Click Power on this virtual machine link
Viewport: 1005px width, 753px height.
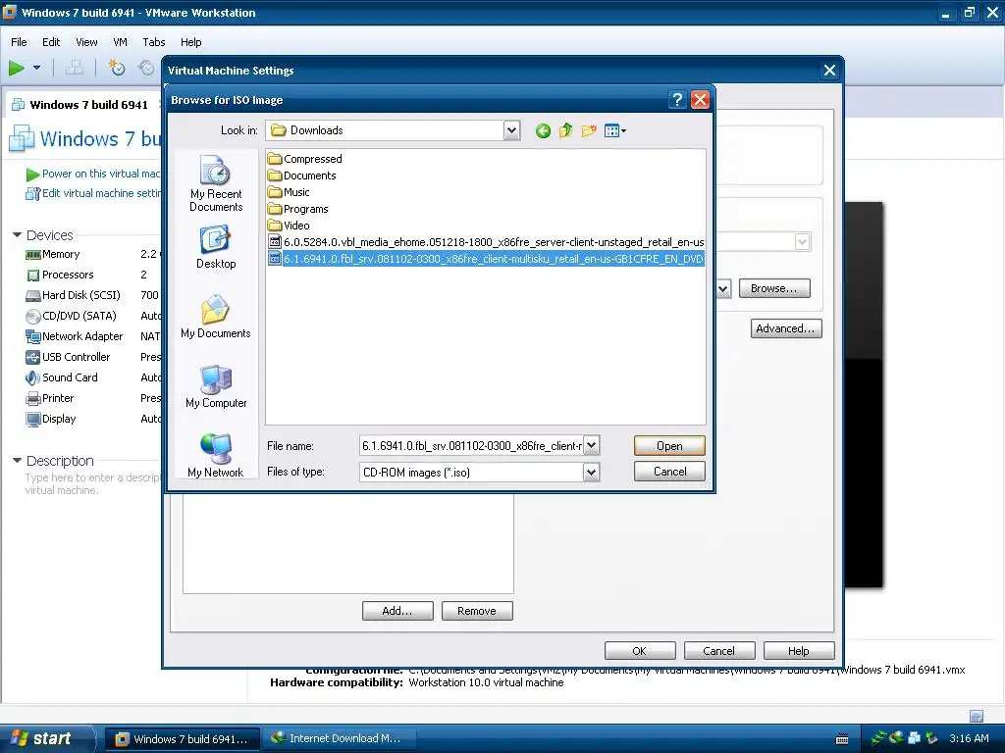tap(93, 174)
